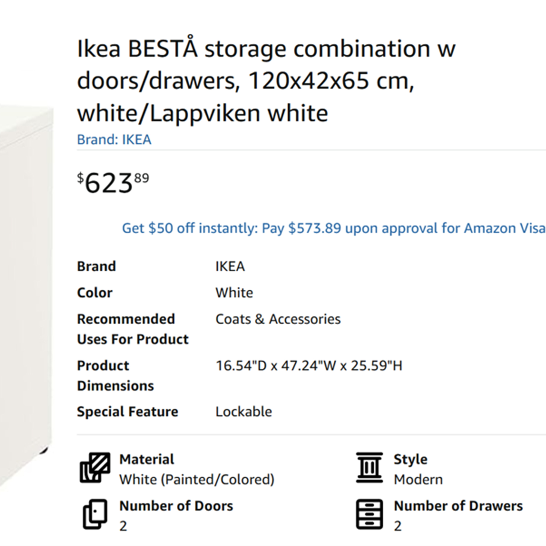This screenshot has width=546, height=546.
Task: Click the product title text
Action: (266, 81)
